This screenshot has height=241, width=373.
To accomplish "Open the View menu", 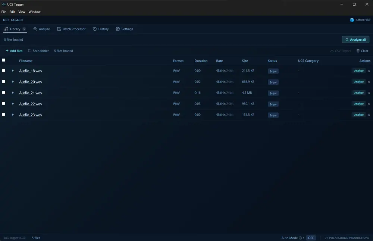I will coord(22,12).
